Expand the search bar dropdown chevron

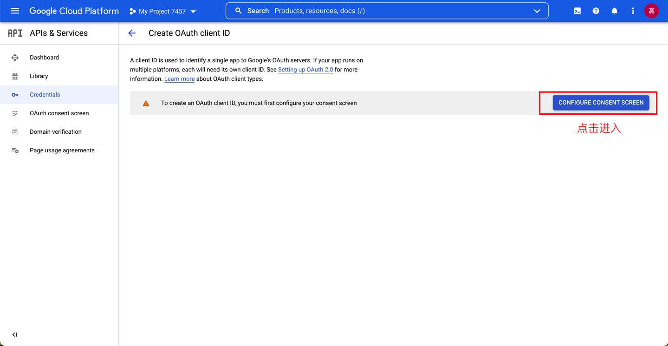click(537, 11)
